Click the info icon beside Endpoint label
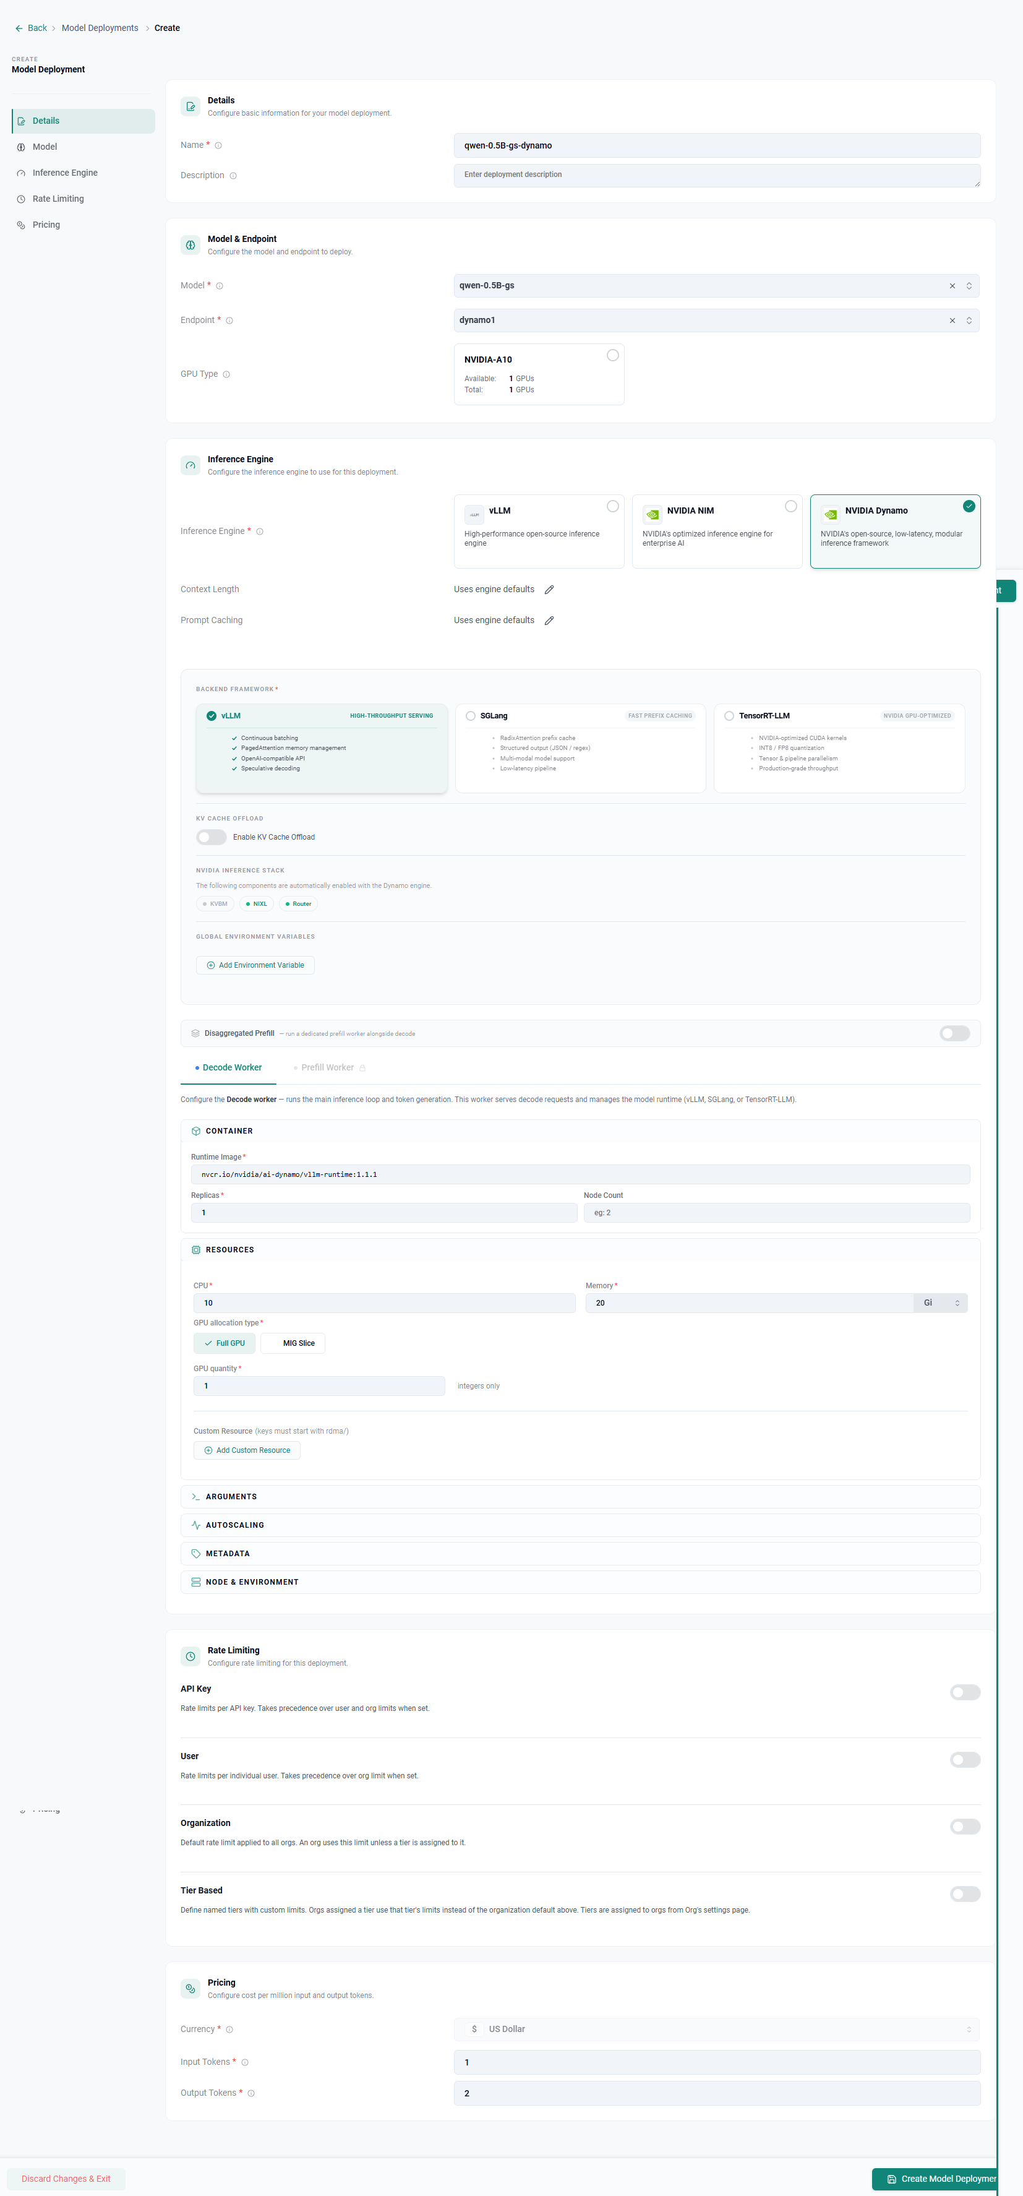 (229, 321)
